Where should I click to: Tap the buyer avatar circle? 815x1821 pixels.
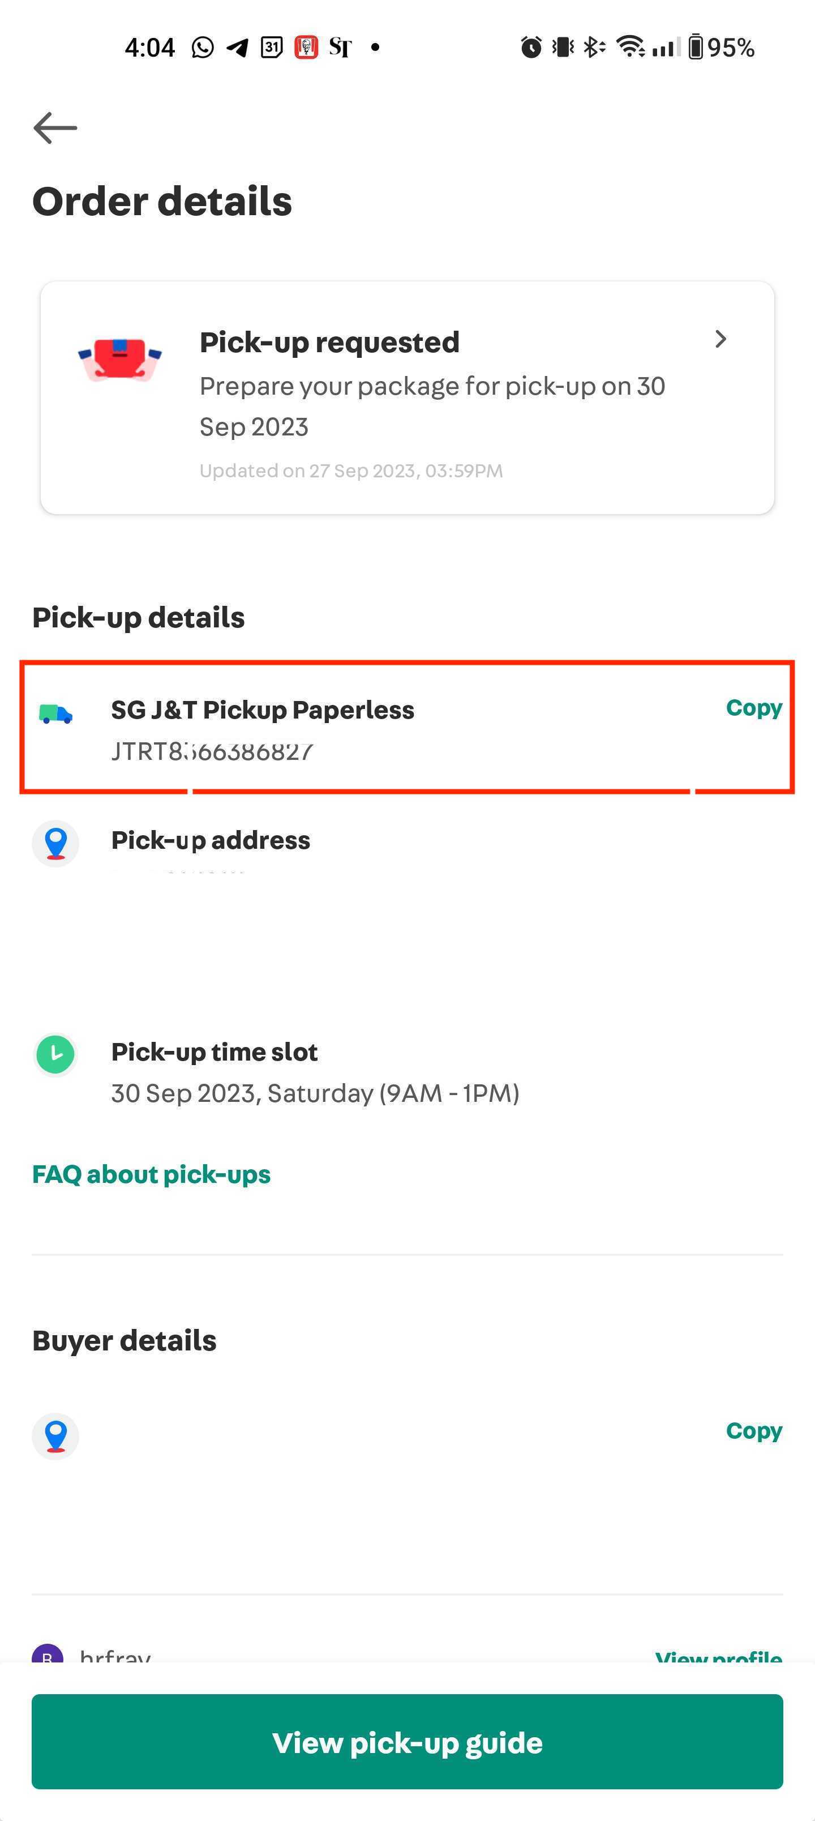click(48, 1653)
